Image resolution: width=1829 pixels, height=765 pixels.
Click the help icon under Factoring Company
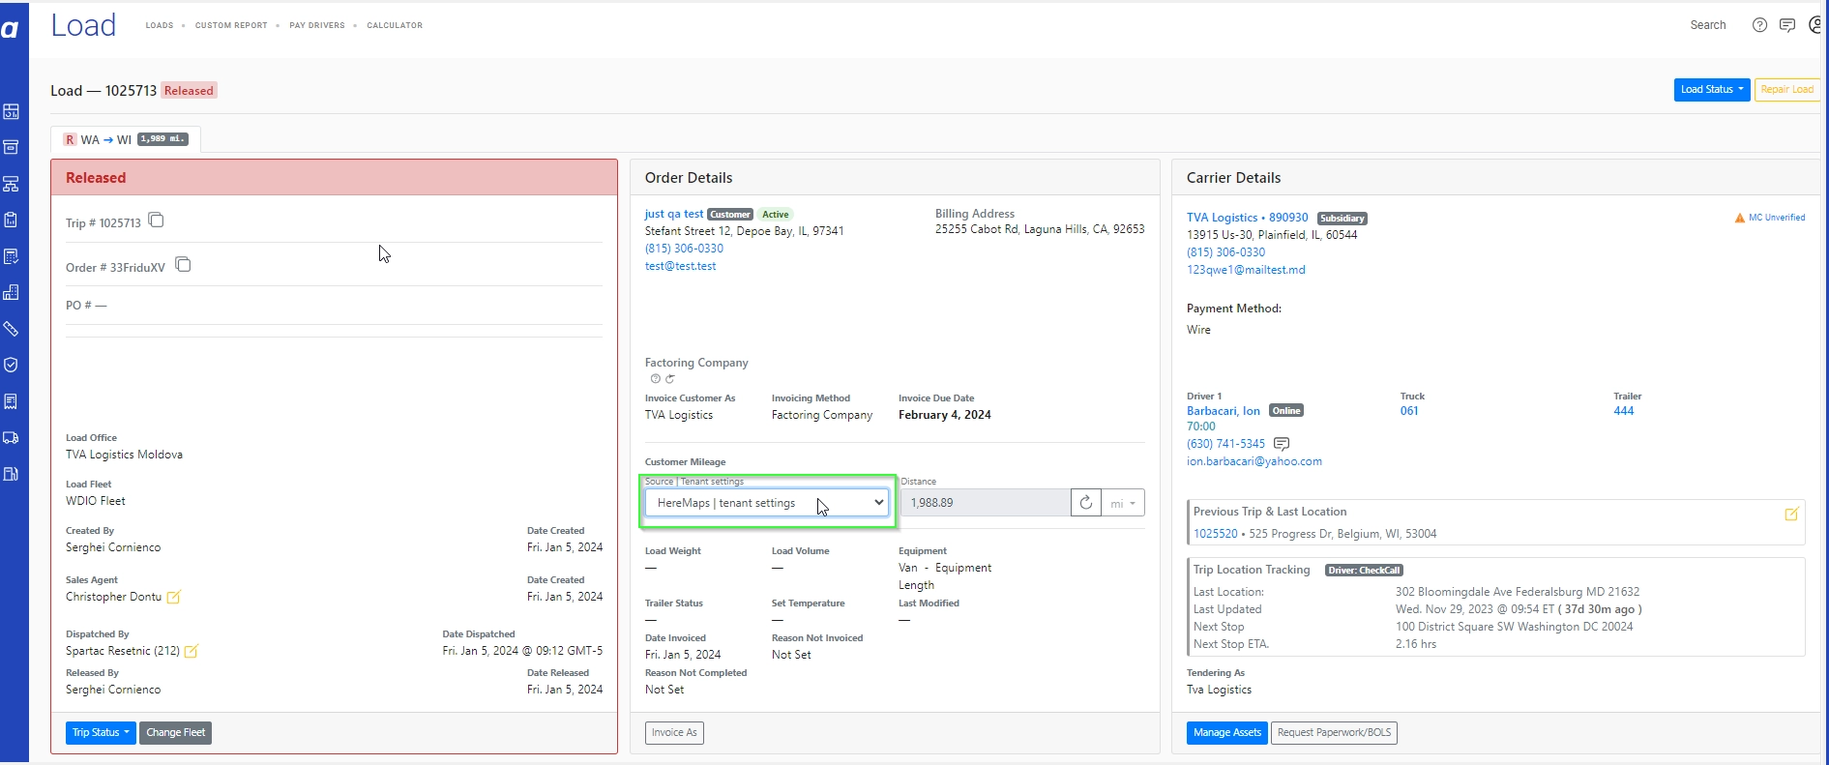pos(655,379)
